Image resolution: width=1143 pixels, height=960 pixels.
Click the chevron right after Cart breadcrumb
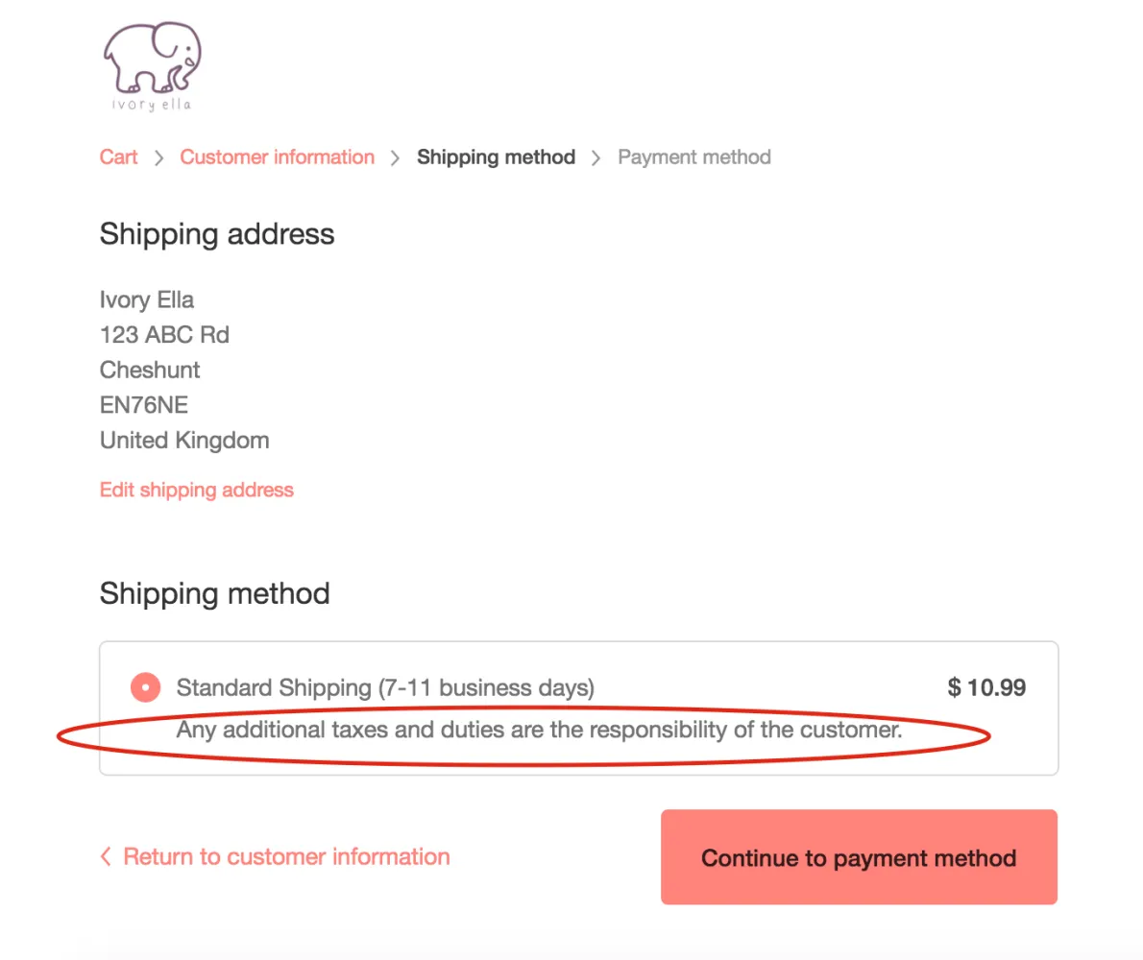(159, 157)
